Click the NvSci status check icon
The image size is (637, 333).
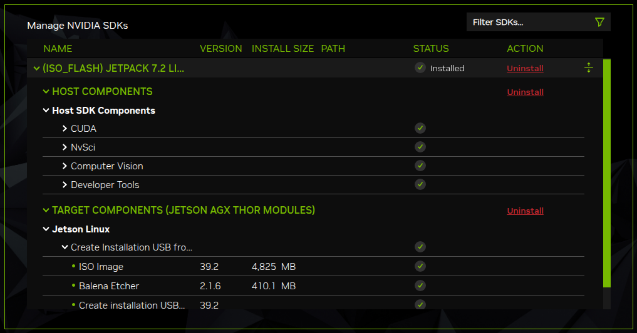(420, 147)
